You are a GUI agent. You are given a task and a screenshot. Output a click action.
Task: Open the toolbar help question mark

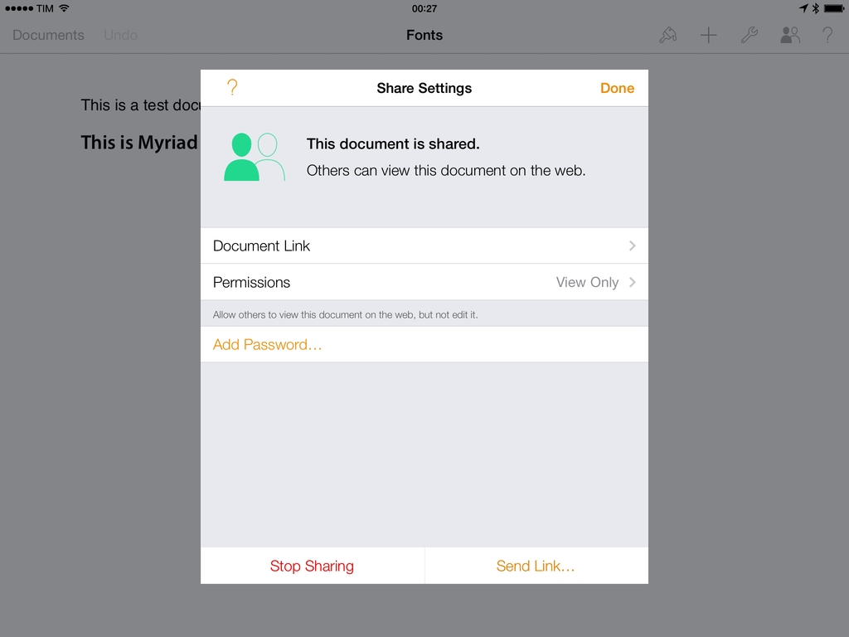827,35
